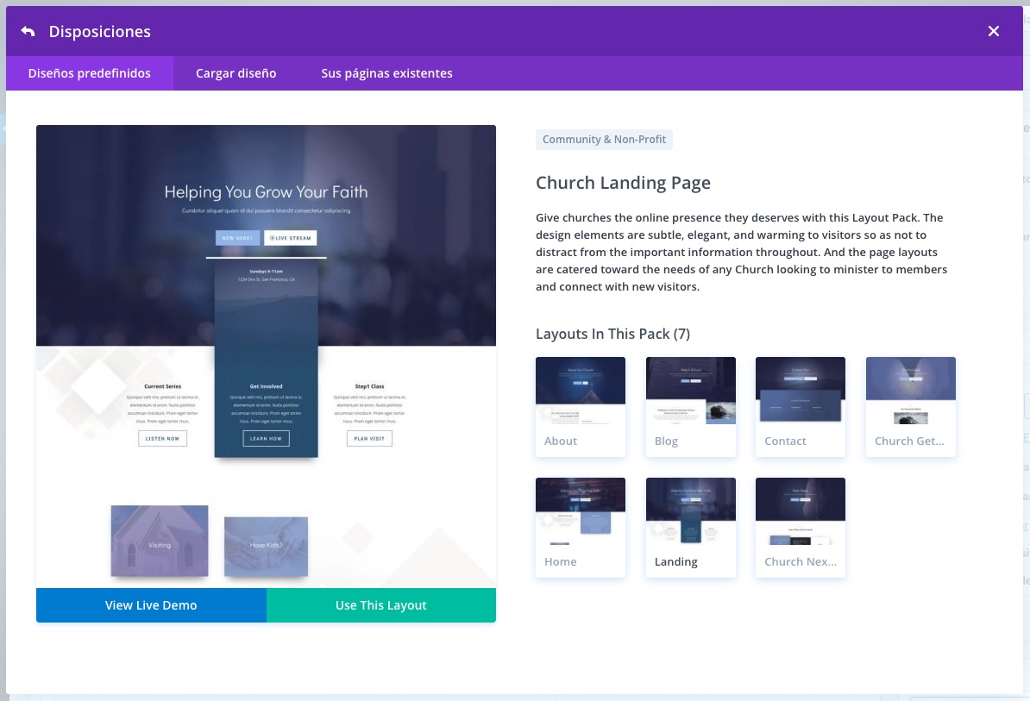
Task: Click the Visiting church image in preview
Action: (160, 541)
